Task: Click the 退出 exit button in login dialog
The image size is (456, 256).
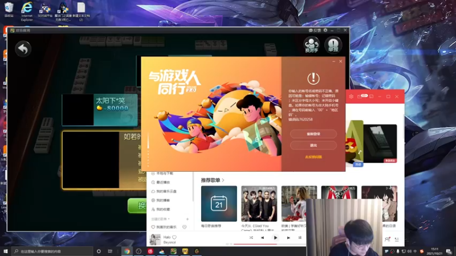Action: (x=313, y=145)
